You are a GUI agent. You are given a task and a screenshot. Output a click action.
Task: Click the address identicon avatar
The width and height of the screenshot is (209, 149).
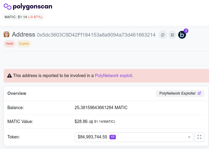(7, 34)
